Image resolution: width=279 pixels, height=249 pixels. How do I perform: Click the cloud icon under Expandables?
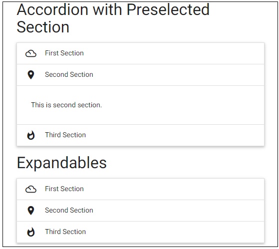pos(31,189)
